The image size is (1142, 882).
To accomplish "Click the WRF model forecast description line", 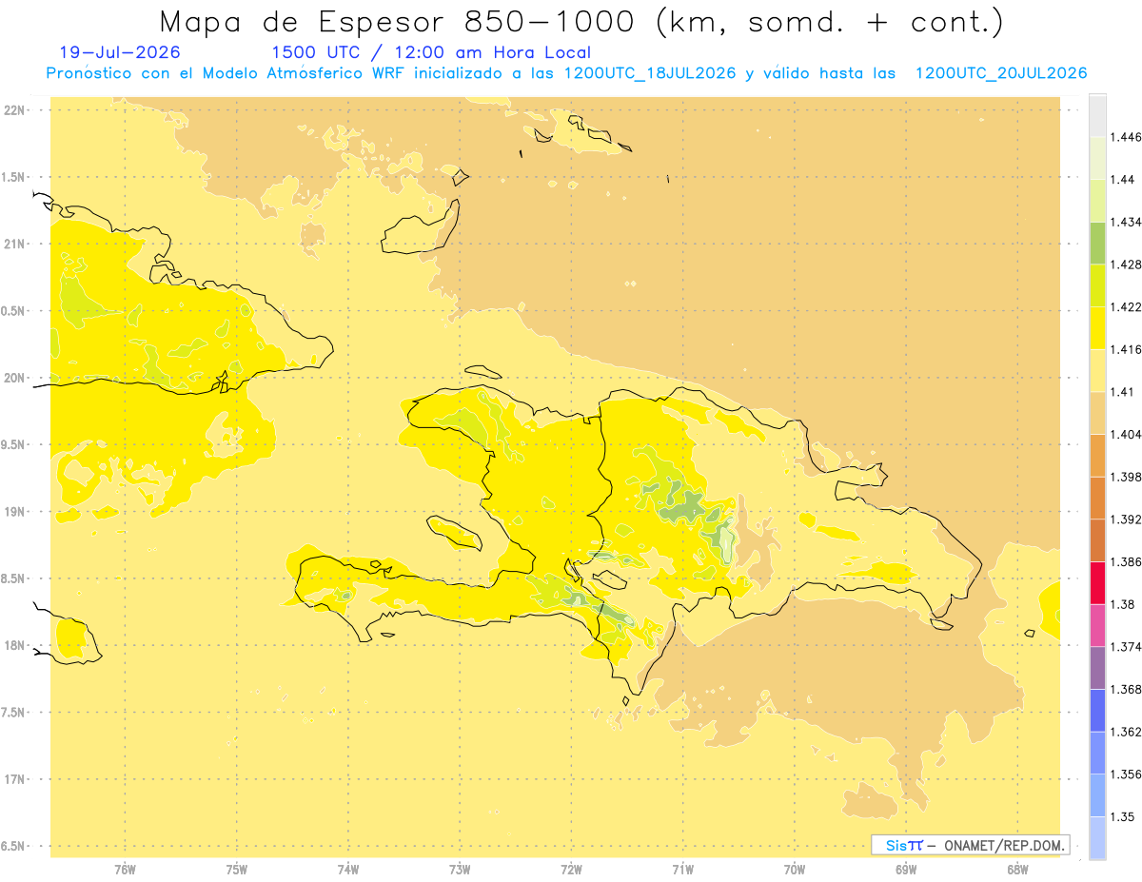I will click(566, 73).
